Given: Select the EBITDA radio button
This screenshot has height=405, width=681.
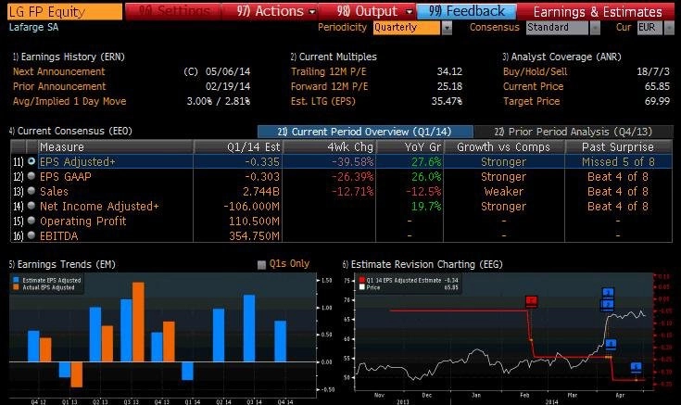Looking at the screenshot, I should click(x=32, y=235).
